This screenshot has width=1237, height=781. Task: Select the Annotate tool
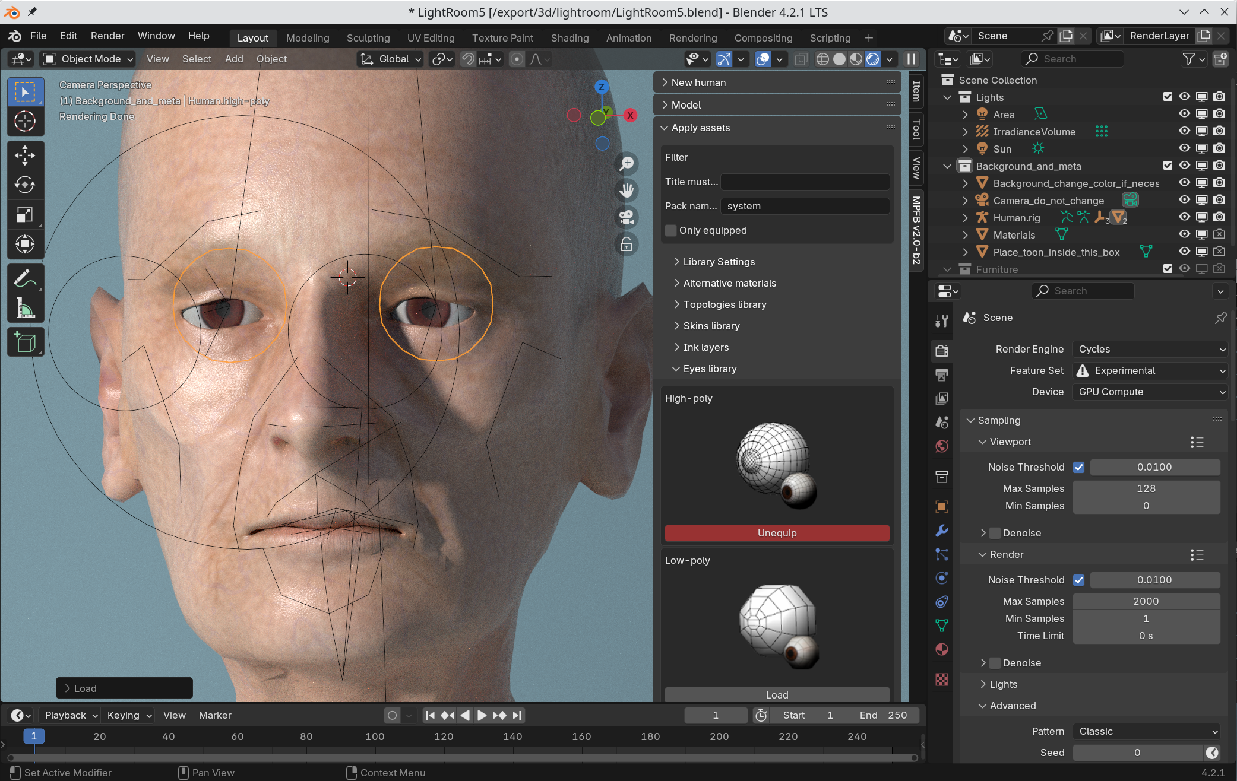pyautogui.click(x=25, y=278)
